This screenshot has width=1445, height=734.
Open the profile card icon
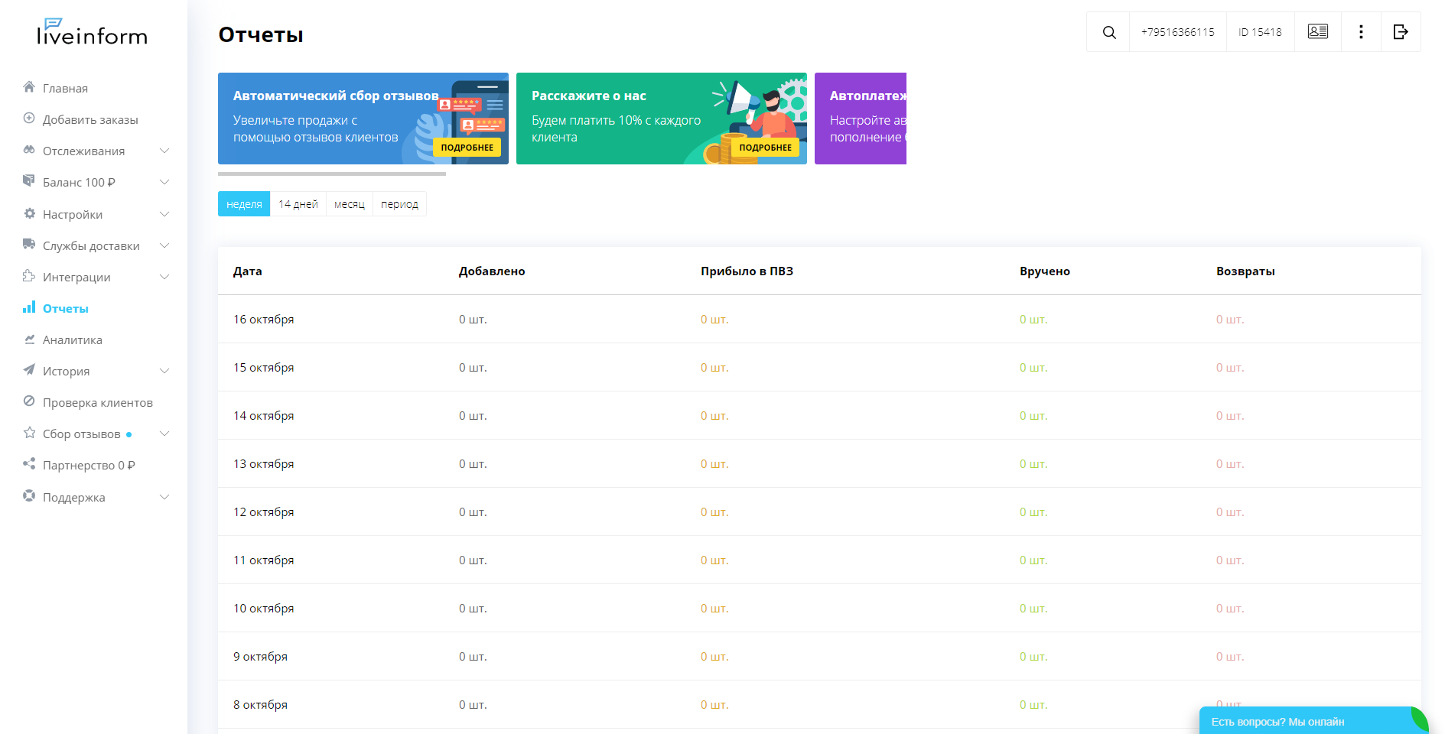(x=1318, y=31)
